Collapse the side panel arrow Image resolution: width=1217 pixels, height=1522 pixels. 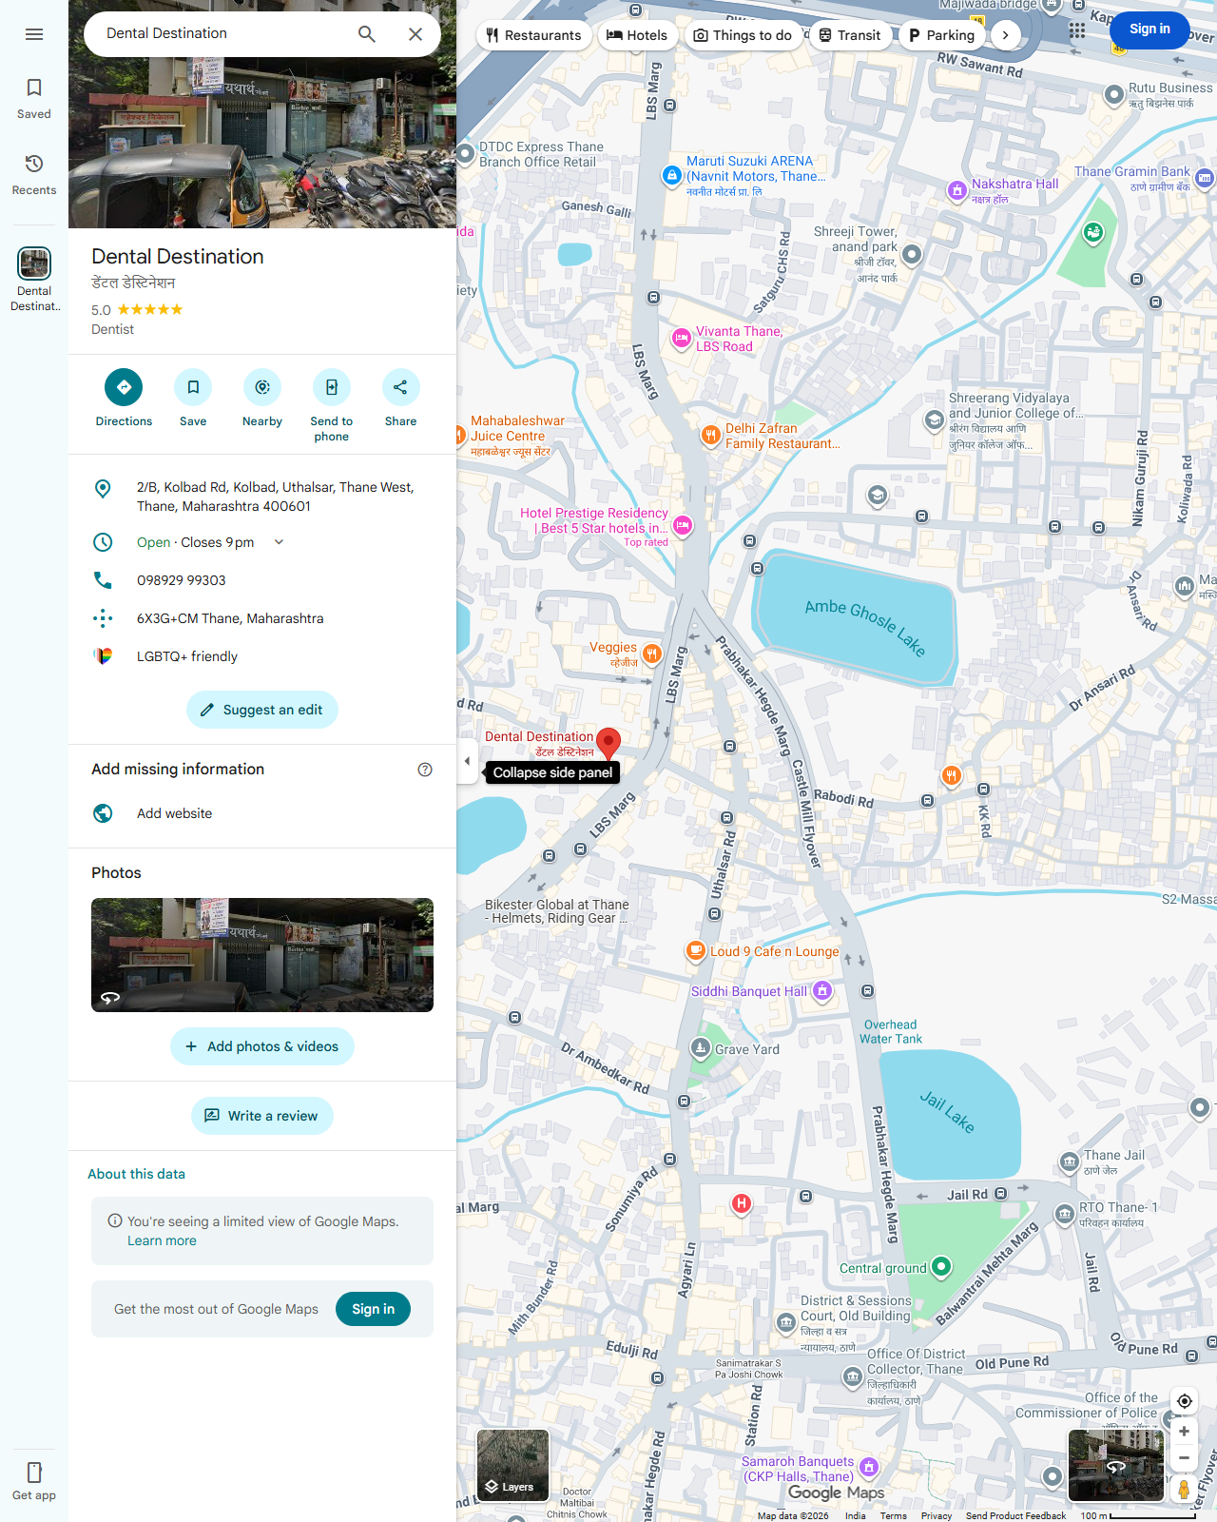pyautogui.click(x=467, y=761)
